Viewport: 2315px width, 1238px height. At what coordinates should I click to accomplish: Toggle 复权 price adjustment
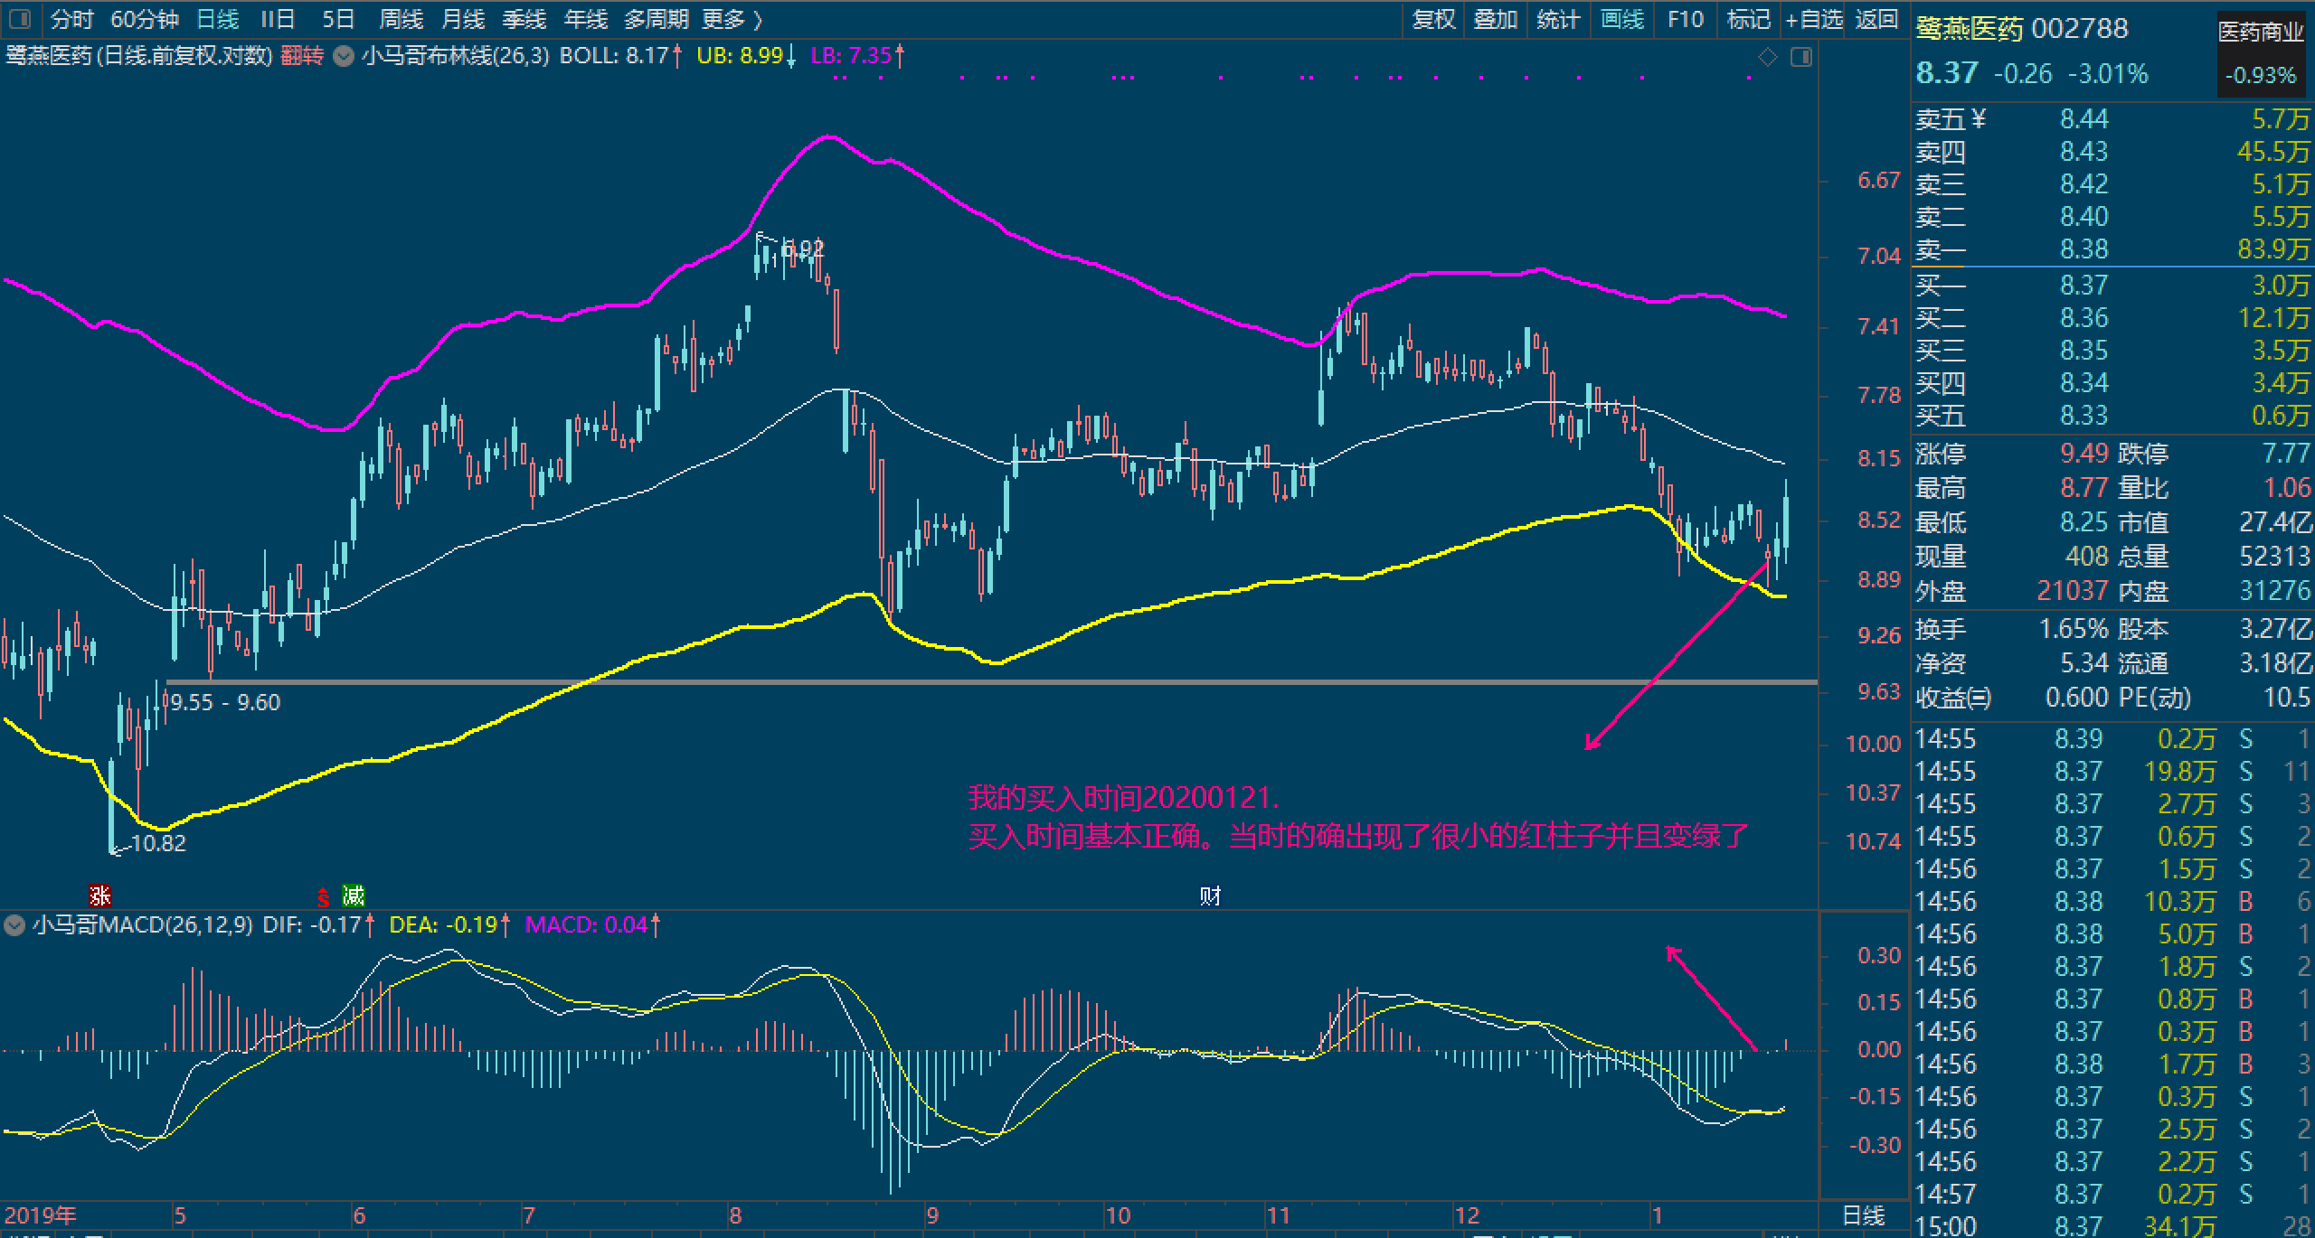point(1433,19)
